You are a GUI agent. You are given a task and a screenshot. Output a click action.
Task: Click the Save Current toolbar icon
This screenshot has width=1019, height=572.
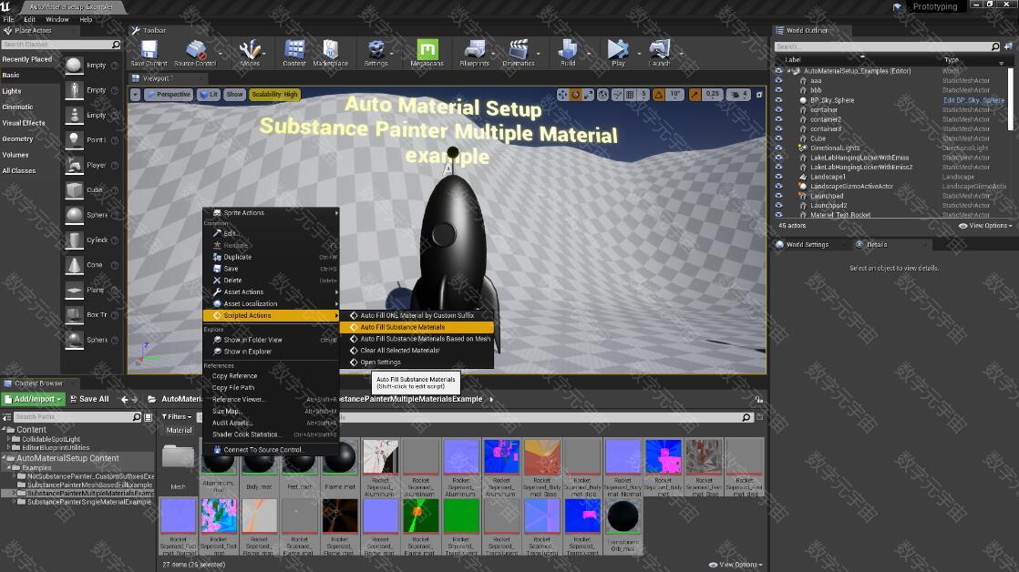point(149,53)
